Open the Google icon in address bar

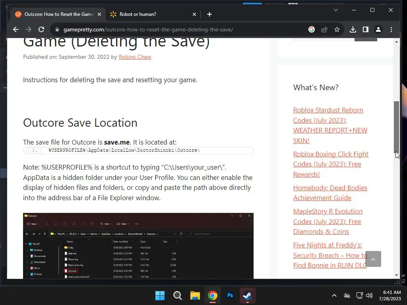[x=312, y=29]
